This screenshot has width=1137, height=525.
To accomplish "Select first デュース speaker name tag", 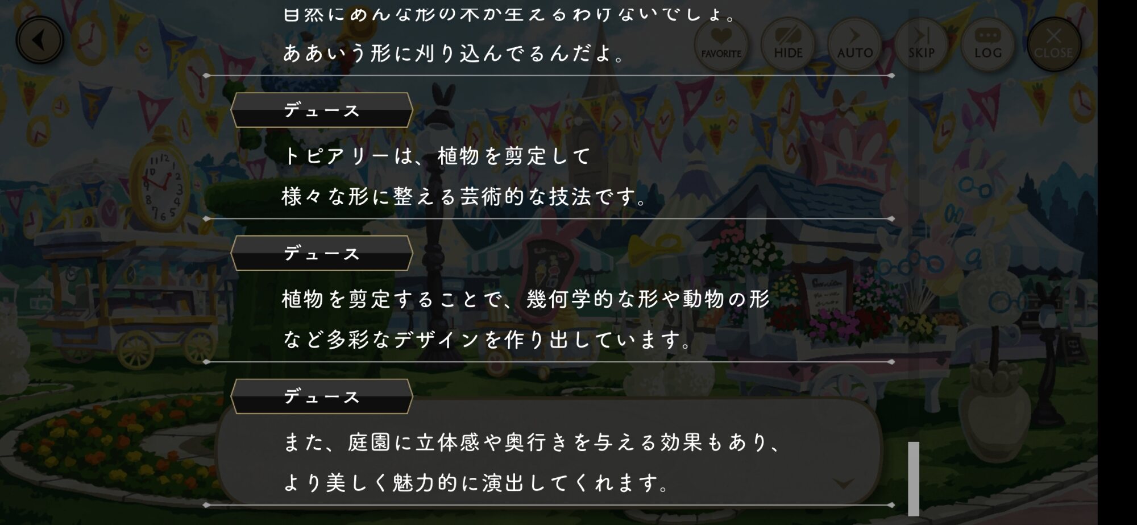I will pyautogui.click(x=322, y=110).
